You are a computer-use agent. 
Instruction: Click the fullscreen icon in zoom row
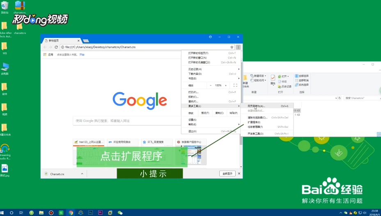coord(235,86)
